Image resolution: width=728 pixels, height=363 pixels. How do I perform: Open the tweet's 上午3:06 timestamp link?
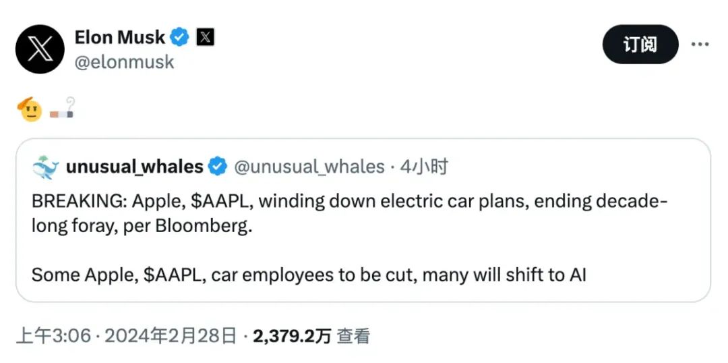pos(53,335)
